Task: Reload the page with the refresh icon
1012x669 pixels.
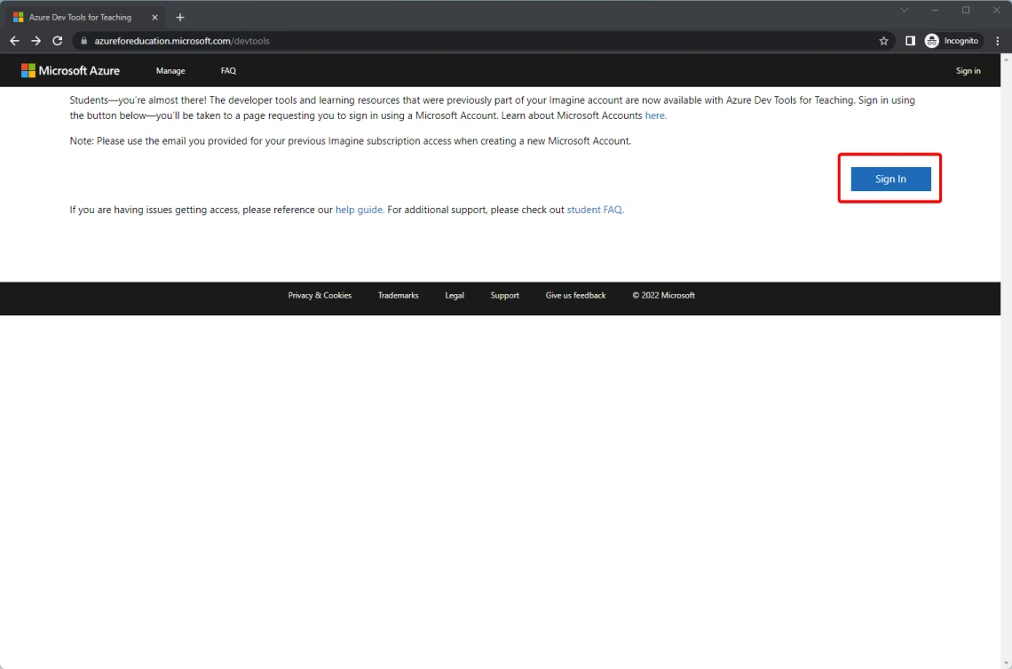Action: 58,41
